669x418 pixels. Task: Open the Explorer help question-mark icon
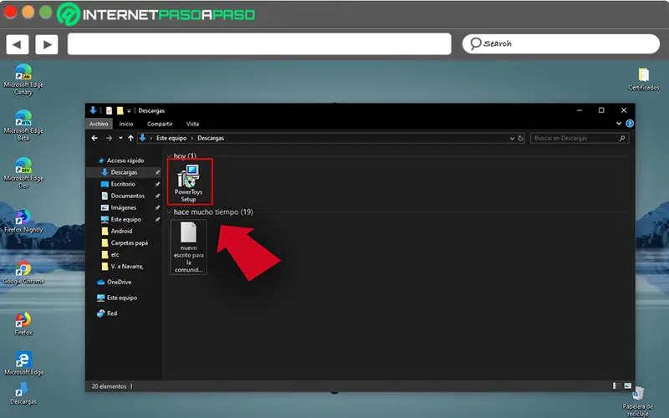pos(630,124)
